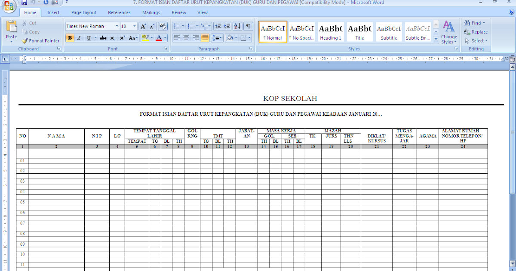Viewport: 516px width, 271px height.
Task: Toggle Italic formatting
Action: coord(79,38)
